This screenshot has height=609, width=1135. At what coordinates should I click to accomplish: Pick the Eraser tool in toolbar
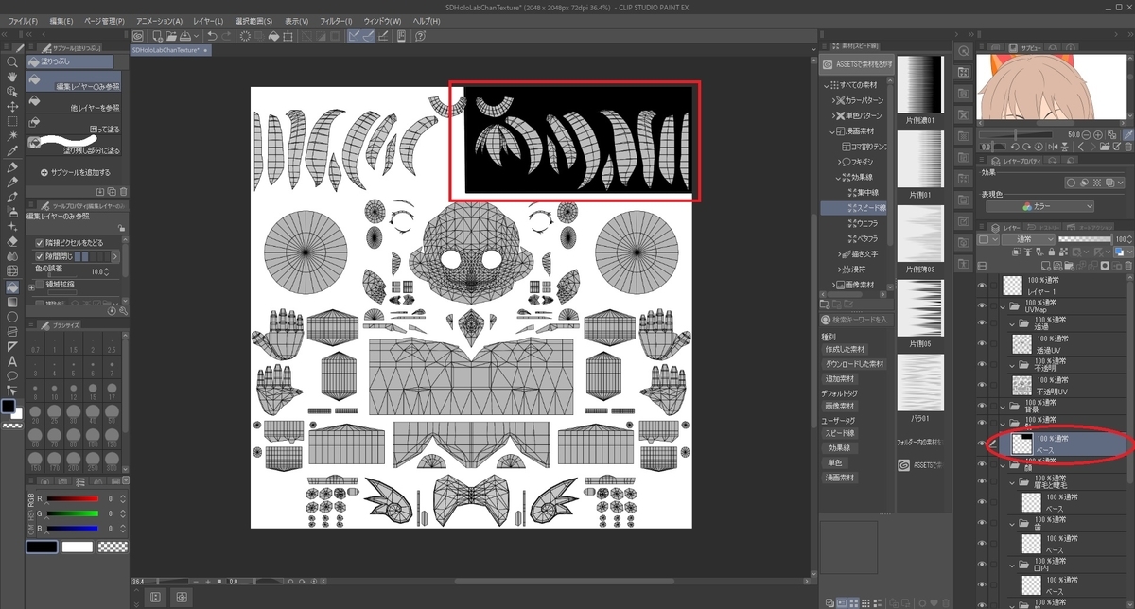(x=12, y=241)
